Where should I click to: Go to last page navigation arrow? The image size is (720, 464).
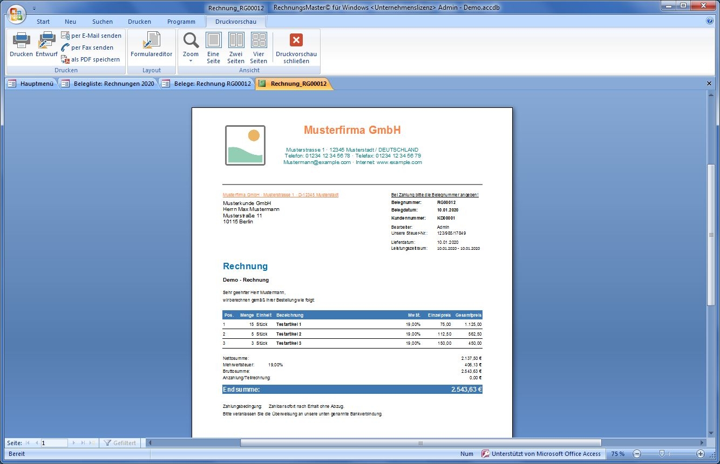click(x=83, y=443)
